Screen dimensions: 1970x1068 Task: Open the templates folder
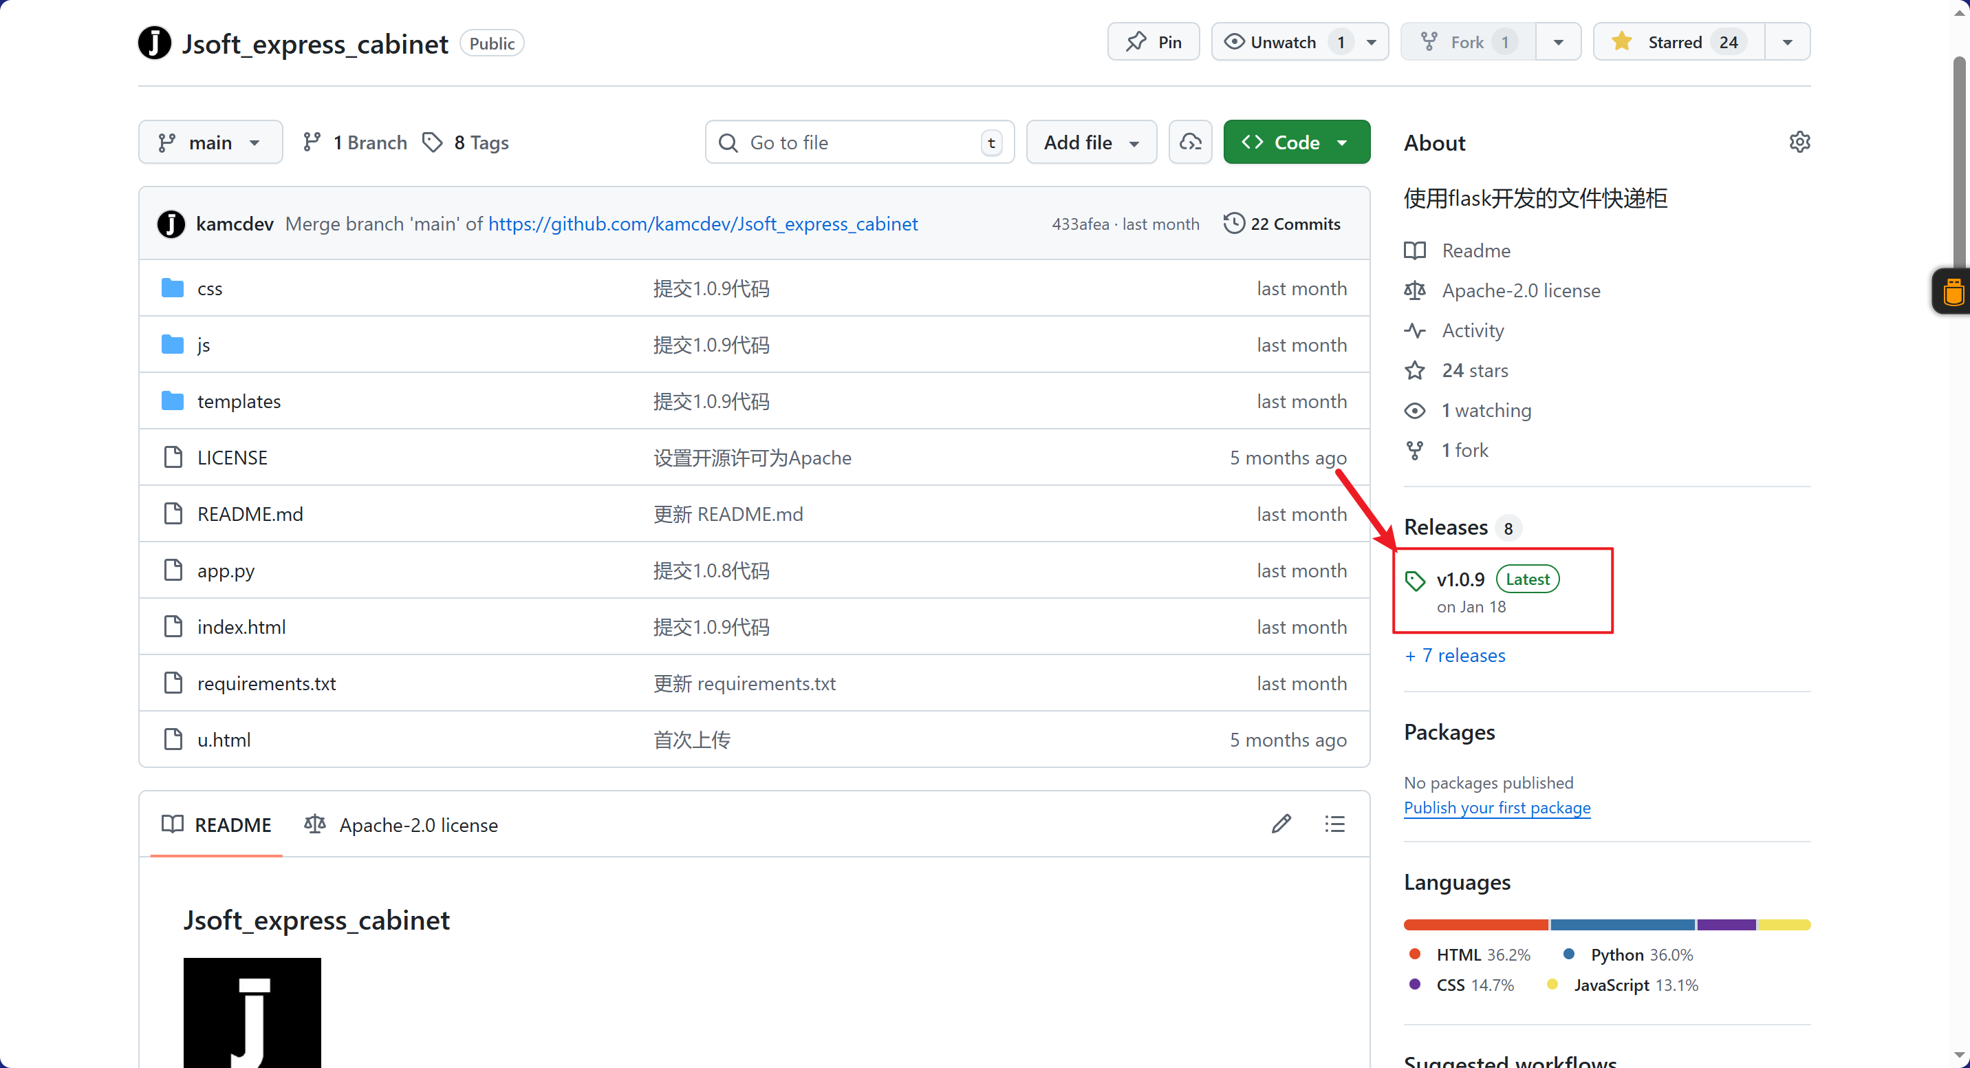239,402
